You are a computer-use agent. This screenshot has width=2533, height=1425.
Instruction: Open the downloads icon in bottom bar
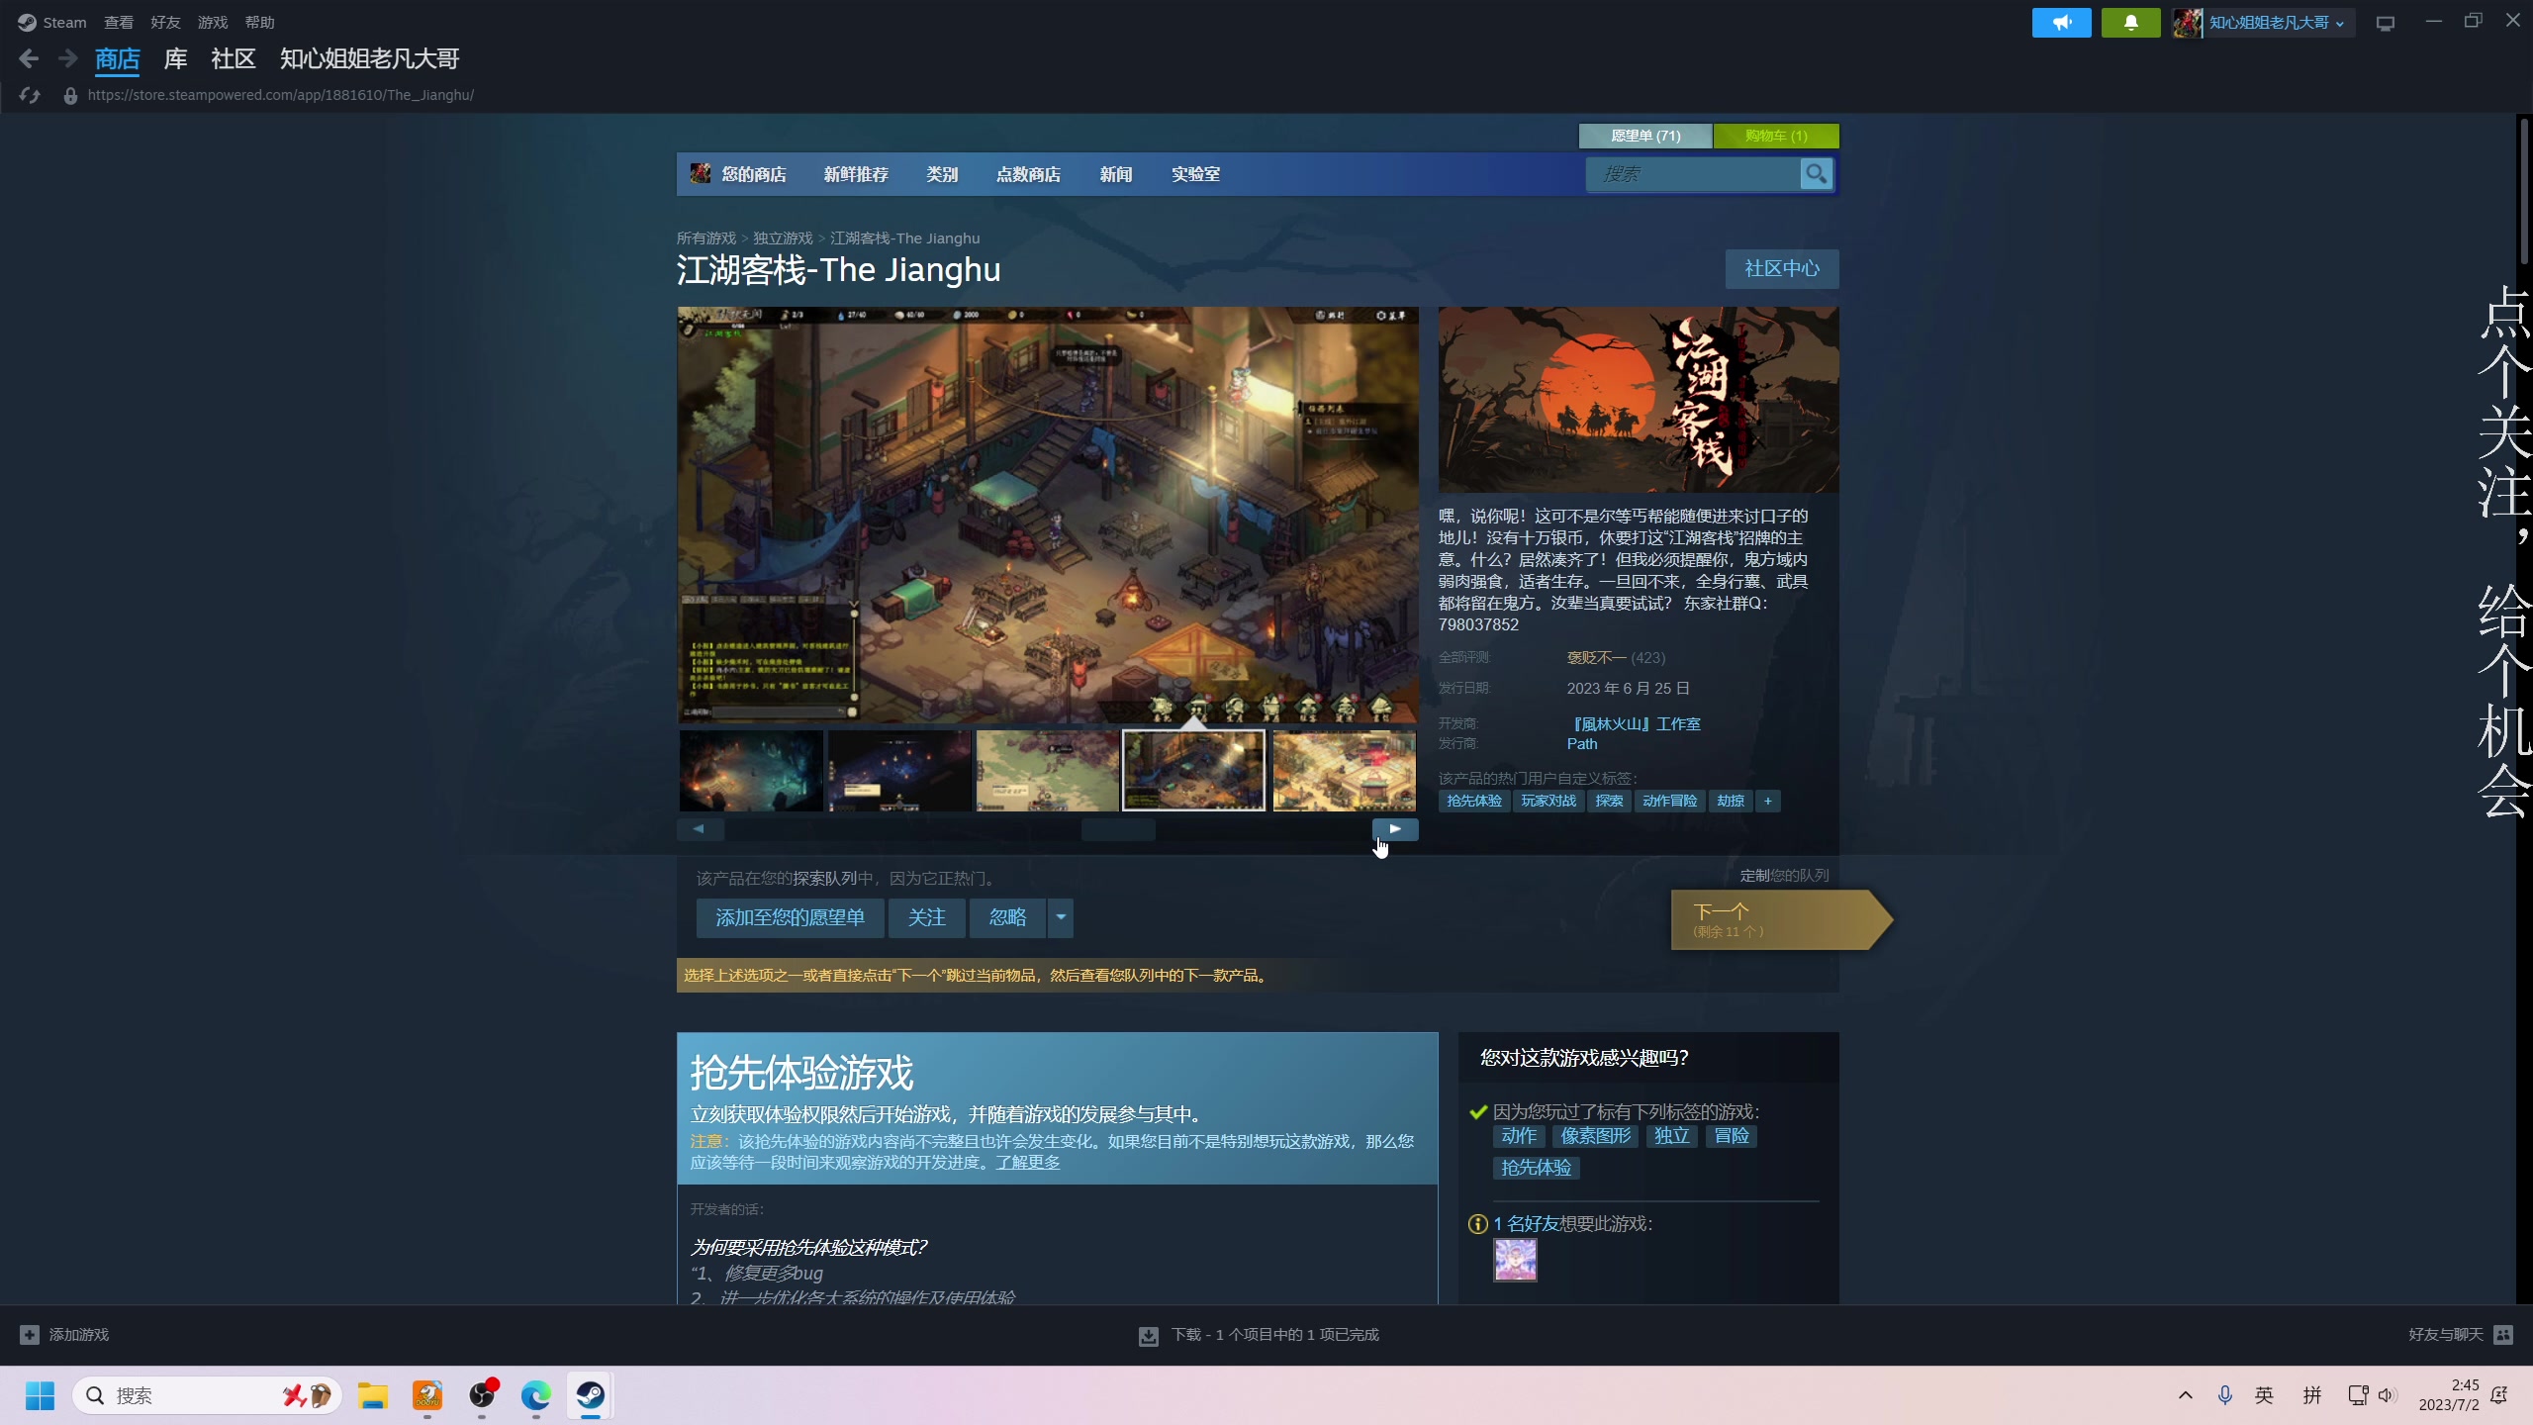pyautogui.click(x=1148, y=1336)
